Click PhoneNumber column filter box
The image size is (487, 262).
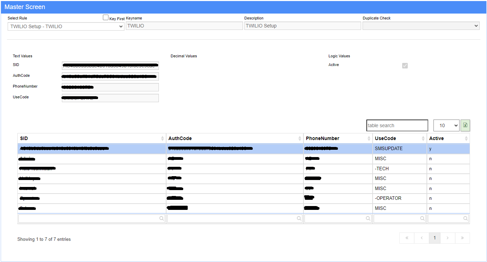pyautogui.click(x=338, y=219)
